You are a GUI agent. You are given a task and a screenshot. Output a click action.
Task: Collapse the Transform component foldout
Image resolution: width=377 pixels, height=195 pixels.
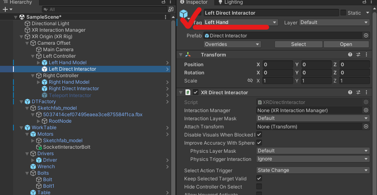click(181, 55)
